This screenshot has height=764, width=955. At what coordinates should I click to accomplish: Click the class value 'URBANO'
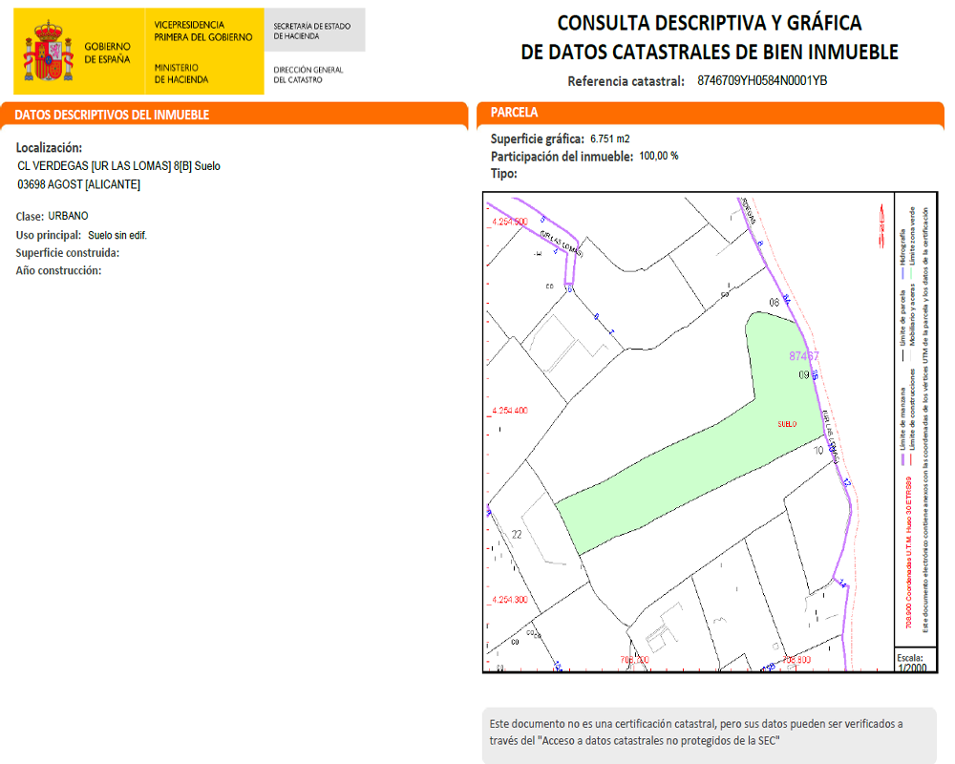pos(68,216)
